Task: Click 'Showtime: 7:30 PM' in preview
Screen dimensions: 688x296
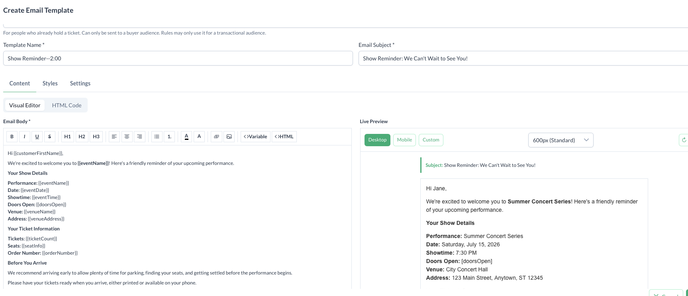Action: click(x=451, y=253)
